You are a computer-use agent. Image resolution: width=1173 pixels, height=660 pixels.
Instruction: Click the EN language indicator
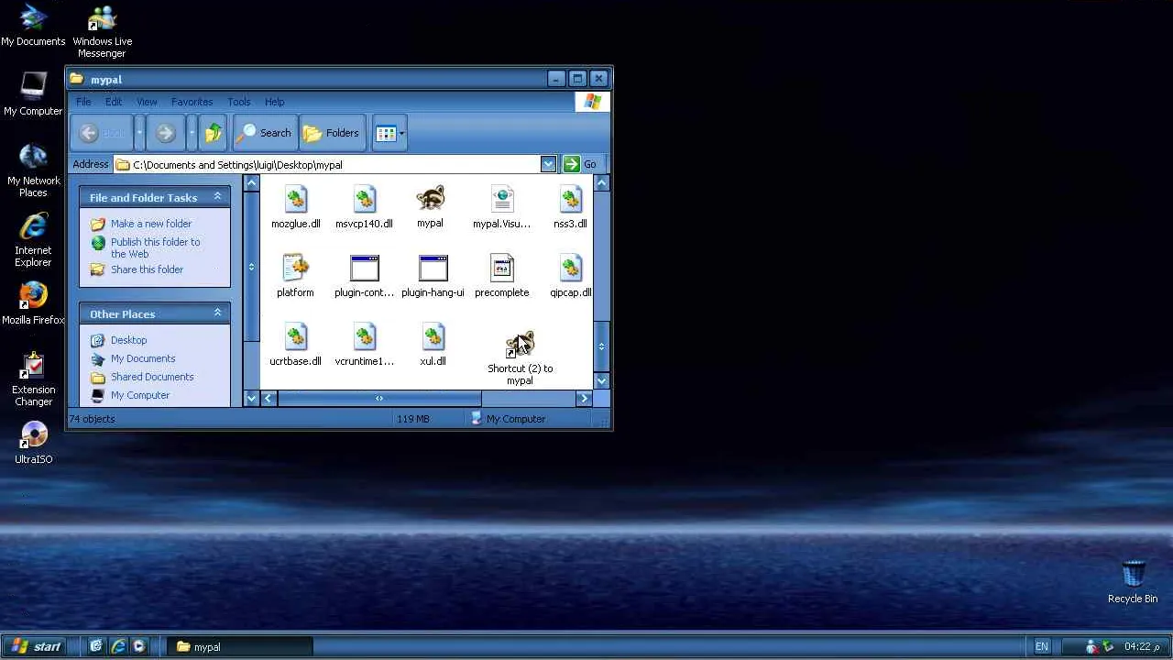point(1041,646)
